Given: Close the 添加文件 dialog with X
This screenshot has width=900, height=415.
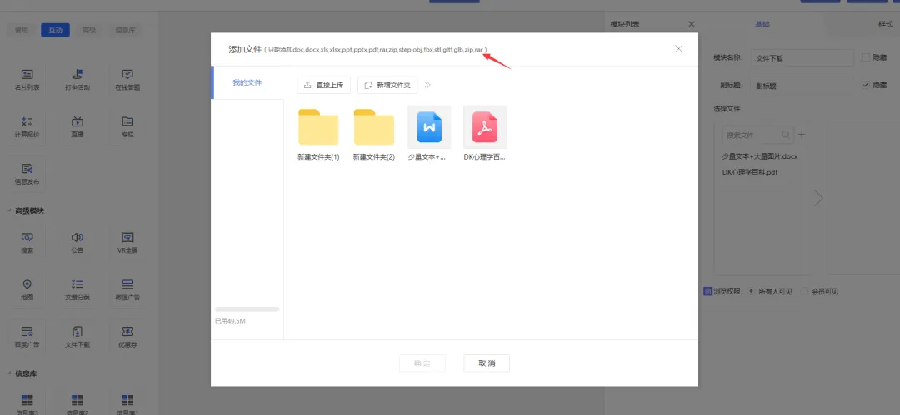Looking at the screenshot, I should pos(678,49).
